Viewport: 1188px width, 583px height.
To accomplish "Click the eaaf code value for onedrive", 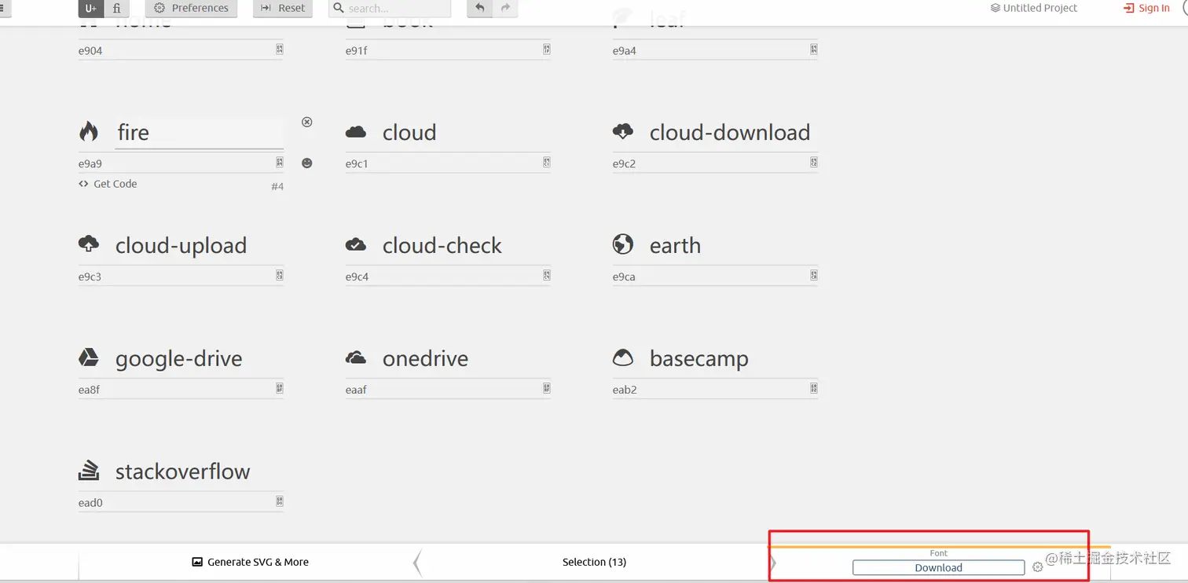I will point(356,389).
